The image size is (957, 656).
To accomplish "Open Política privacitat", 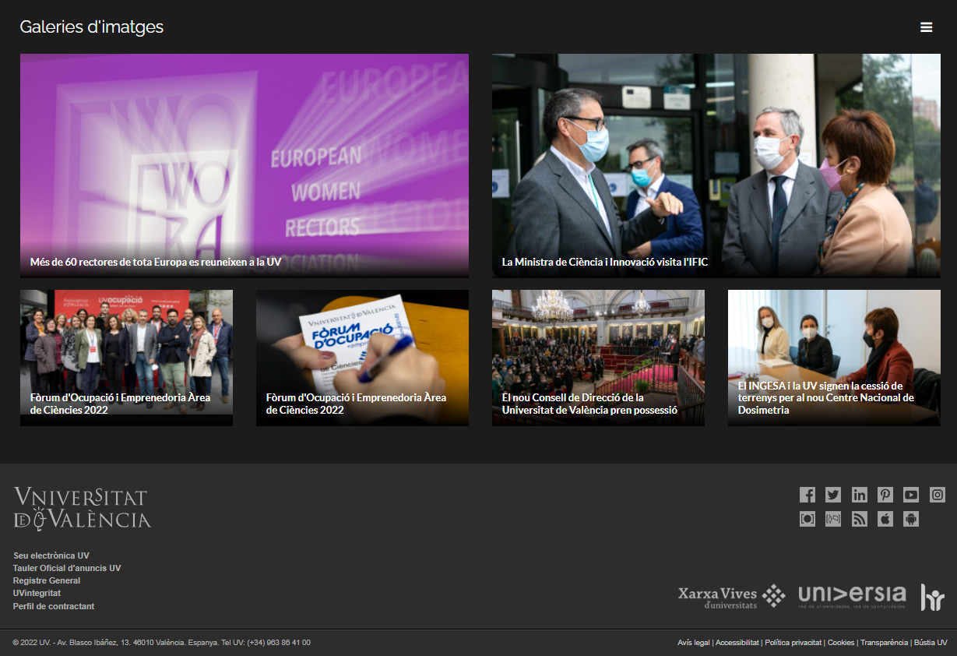I will [793, 643].
